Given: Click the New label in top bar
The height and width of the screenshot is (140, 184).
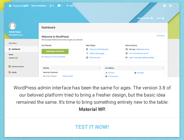Looking at the screenshot, I should click(72, 6).
